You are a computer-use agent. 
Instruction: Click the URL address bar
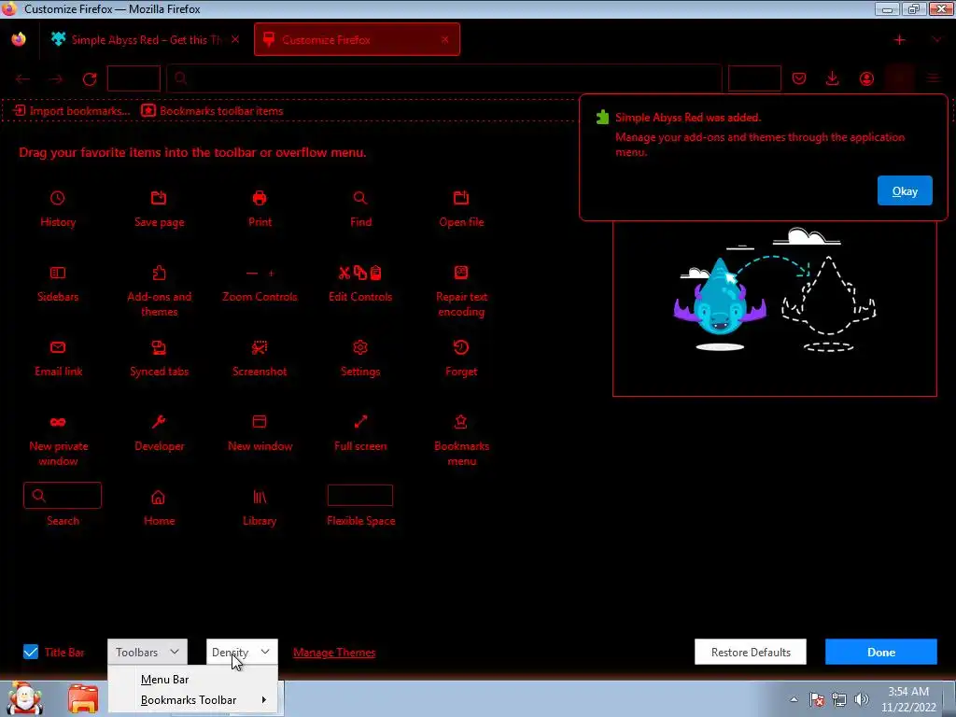(443, 78)
